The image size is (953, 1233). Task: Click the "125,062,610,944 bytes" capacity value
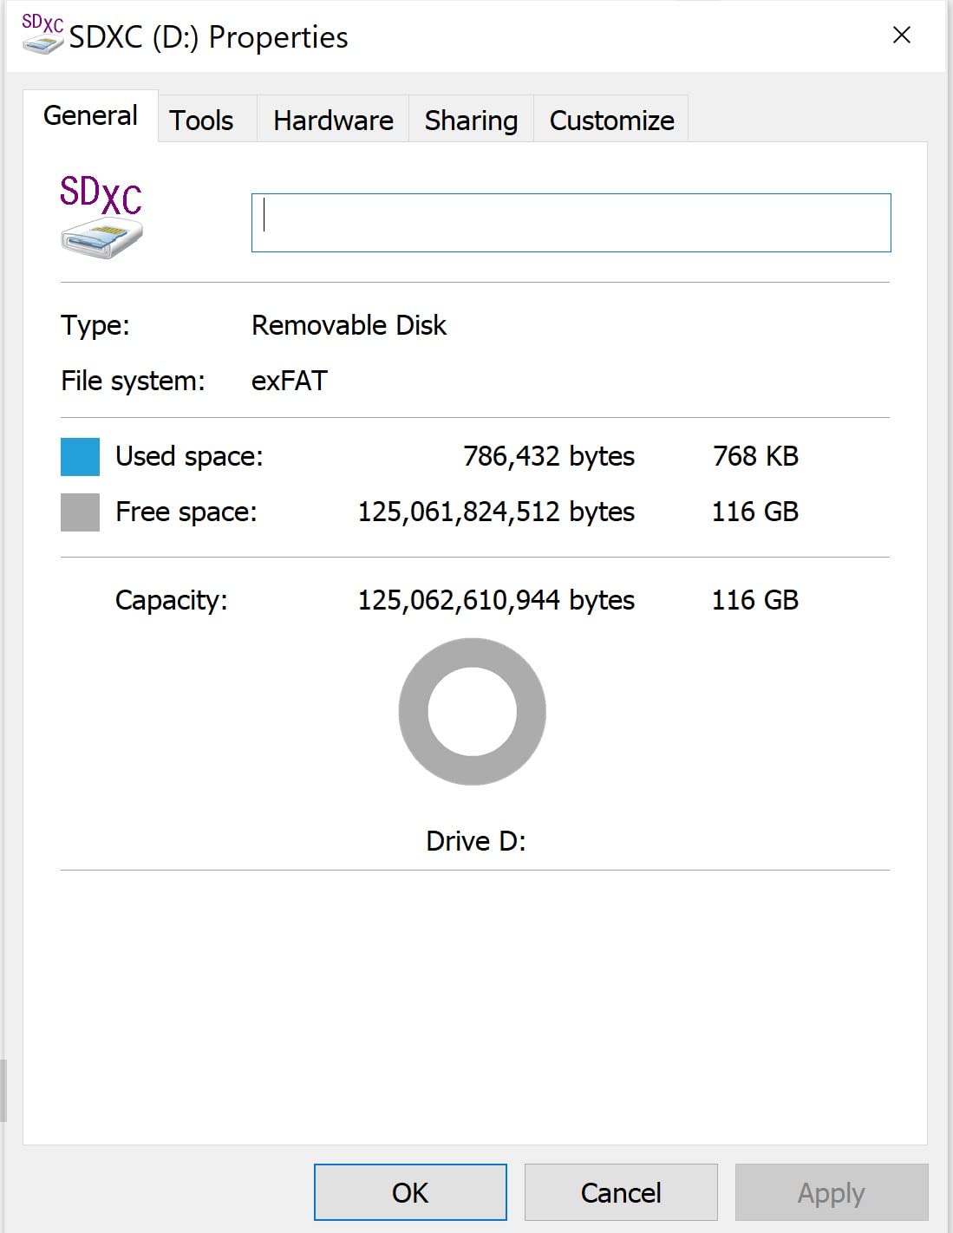(x=496, y=600)
